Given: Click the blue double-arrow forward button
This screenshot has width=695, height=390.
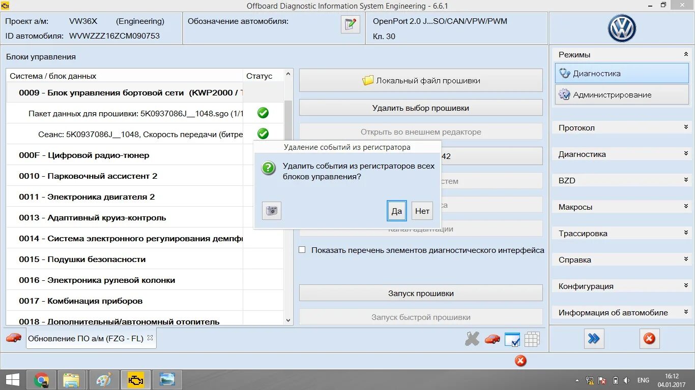Looking at the screenshot, I should click(594, 339).
